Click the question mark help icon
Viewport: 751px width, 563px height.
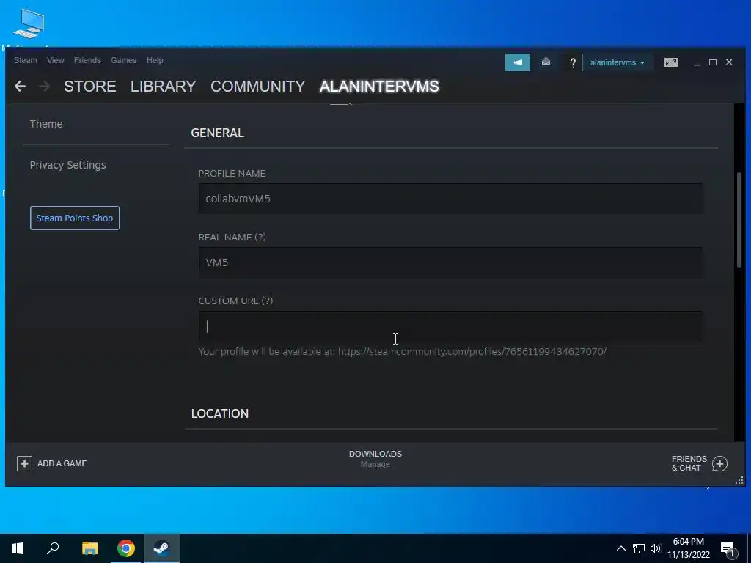click(572, 63)
